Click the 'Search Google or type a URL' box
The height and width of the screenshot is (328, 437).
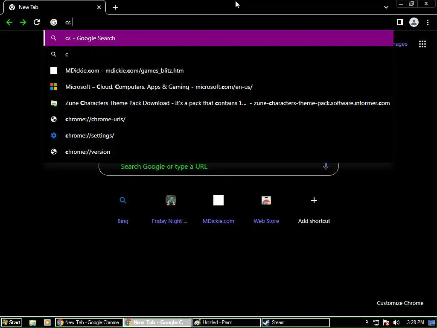pyautogui.click(x=219, y=167)
